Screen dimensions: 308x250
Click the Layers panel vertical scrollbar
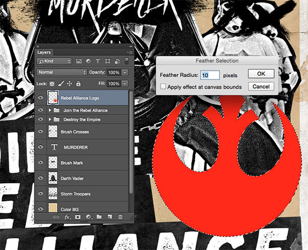[131, 142]
